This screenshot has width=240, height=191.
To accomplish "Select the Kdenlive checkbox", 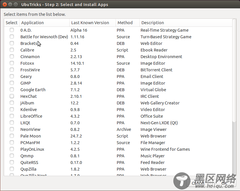I will (12, 109).
